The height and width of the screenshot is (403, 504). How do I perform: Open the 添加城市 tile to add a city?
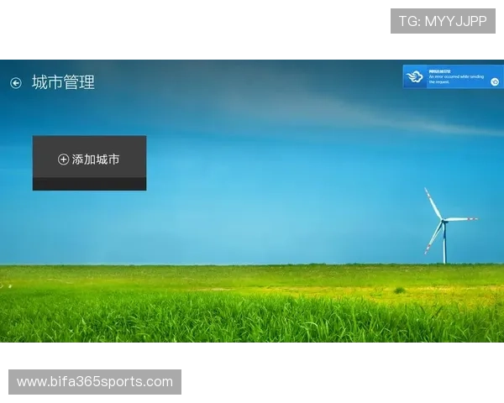[x=89, y=163]
